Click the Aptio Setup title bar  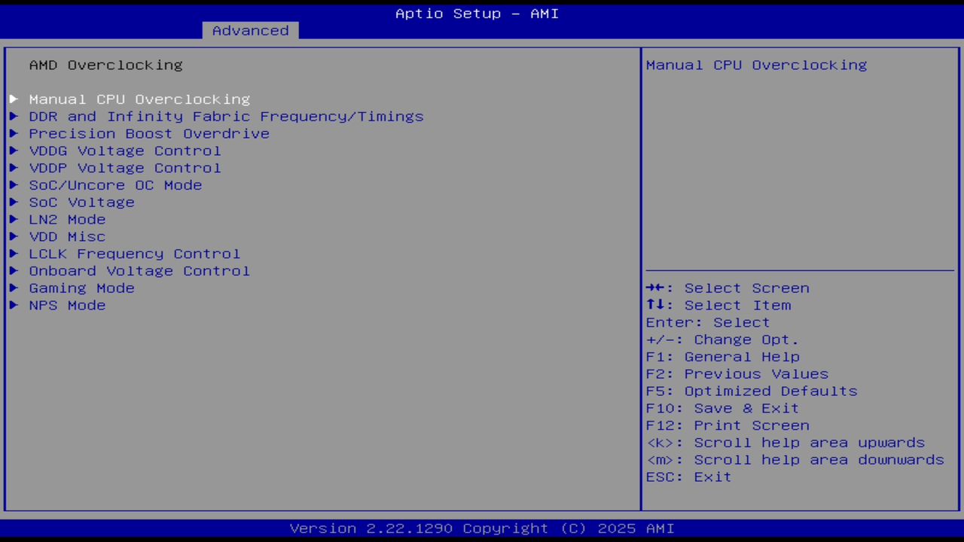(477, 13)
